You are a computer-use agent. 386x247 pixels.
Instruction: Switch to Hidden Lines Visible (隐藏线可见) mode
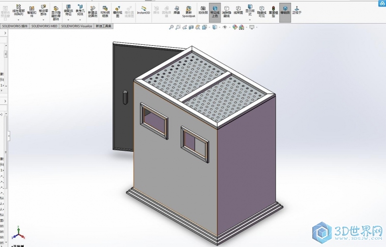[262, 12]
